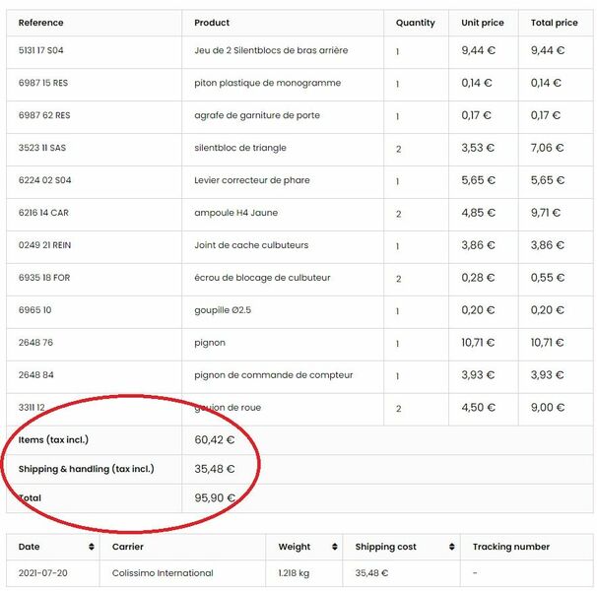Select the Reference column header

tap(40, 23)
